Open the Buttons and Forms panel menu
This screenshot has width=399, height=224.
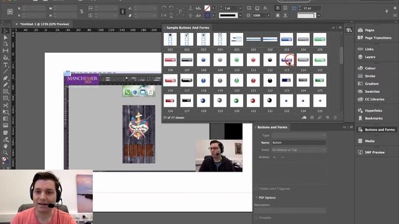351,127
